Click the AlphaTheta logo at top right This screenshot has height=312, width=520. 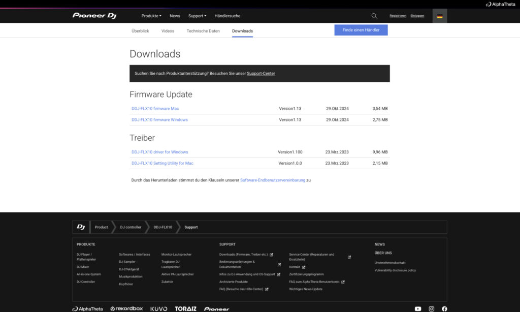(x=499, y=4)
